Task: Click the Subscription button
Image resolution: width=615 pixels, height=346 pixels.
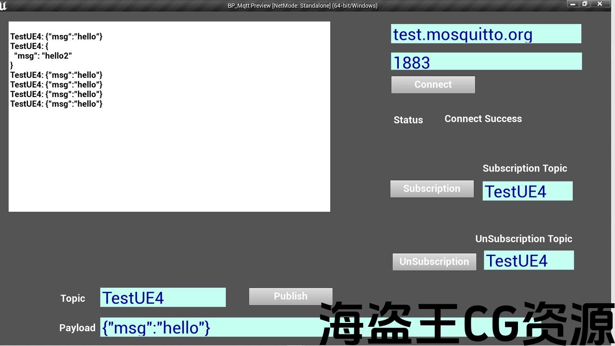Action: (x=431, y=189)
